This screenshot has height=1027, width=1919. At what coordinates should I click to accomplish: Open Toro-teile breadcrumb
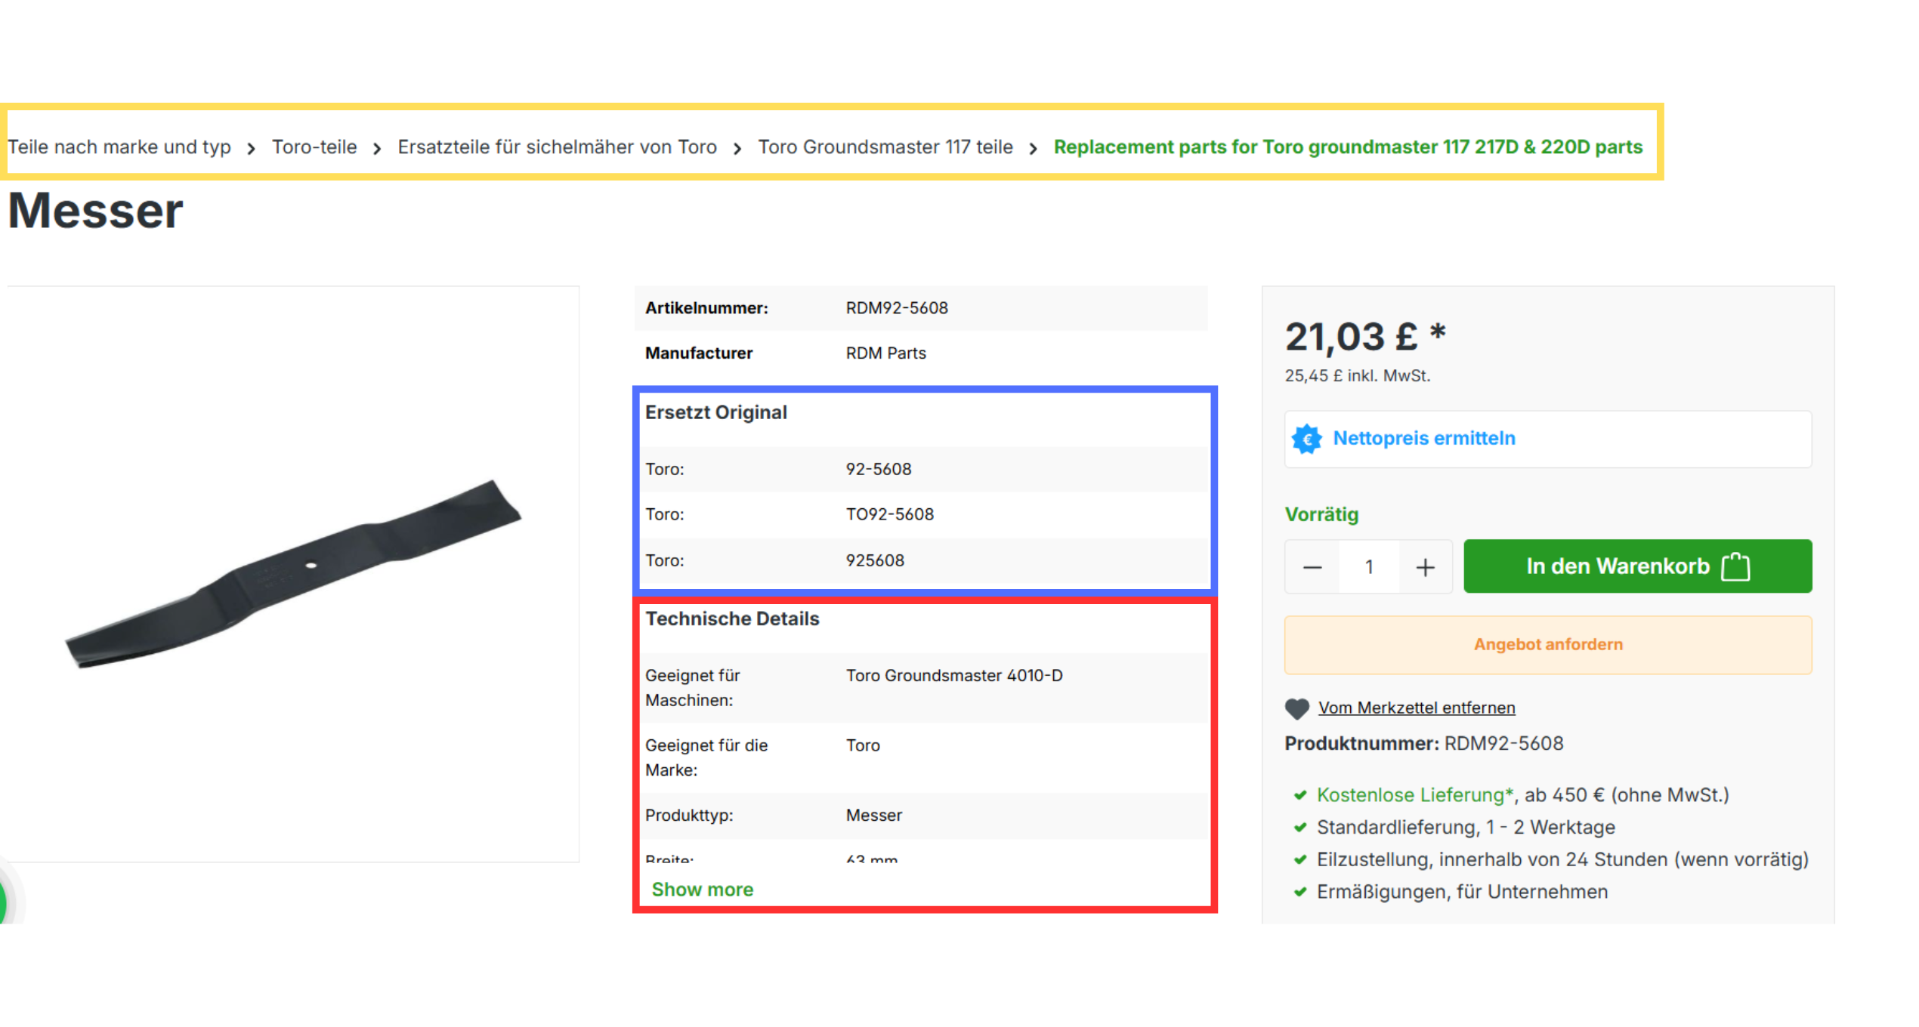click(x=314, y=146)
